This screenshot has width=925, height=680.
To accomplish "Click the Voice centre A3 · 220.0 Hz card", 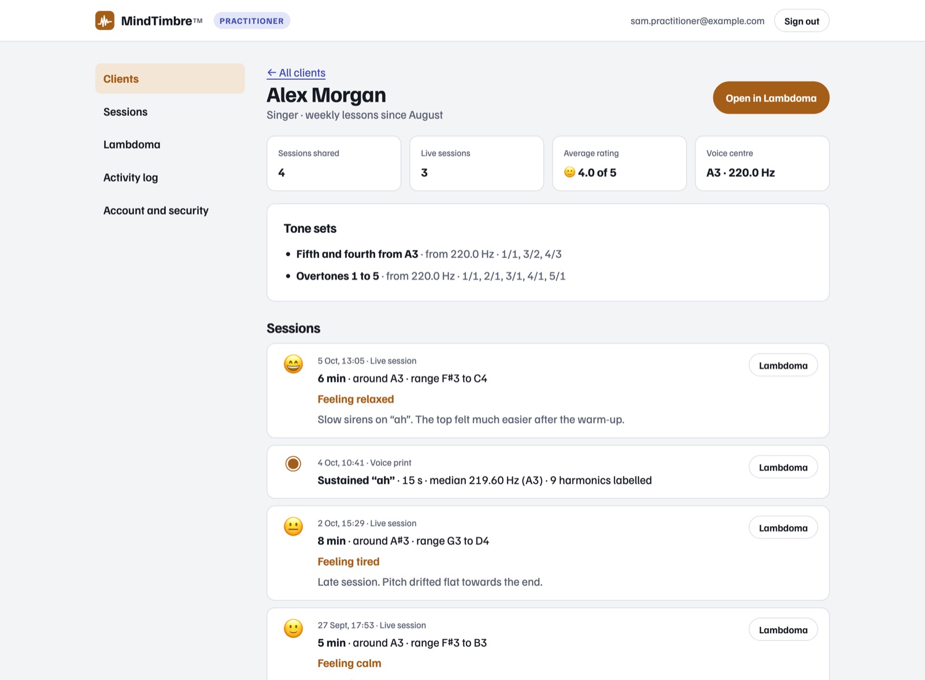I will coord(762,163).
